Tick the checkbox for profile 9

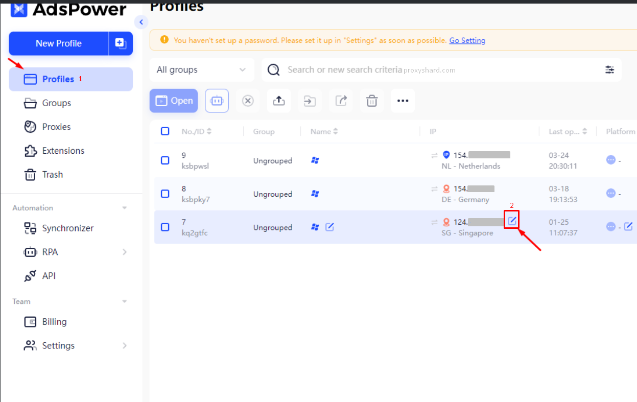click(x=165, y=160)
